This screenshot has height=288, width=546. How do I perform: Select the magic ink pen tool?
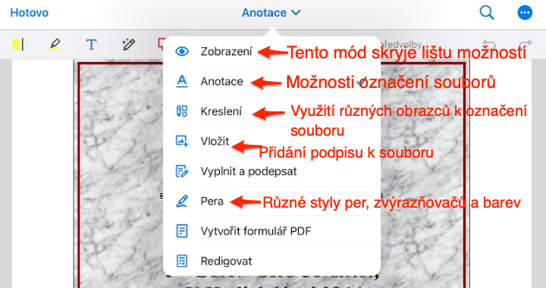click(128, 45)
